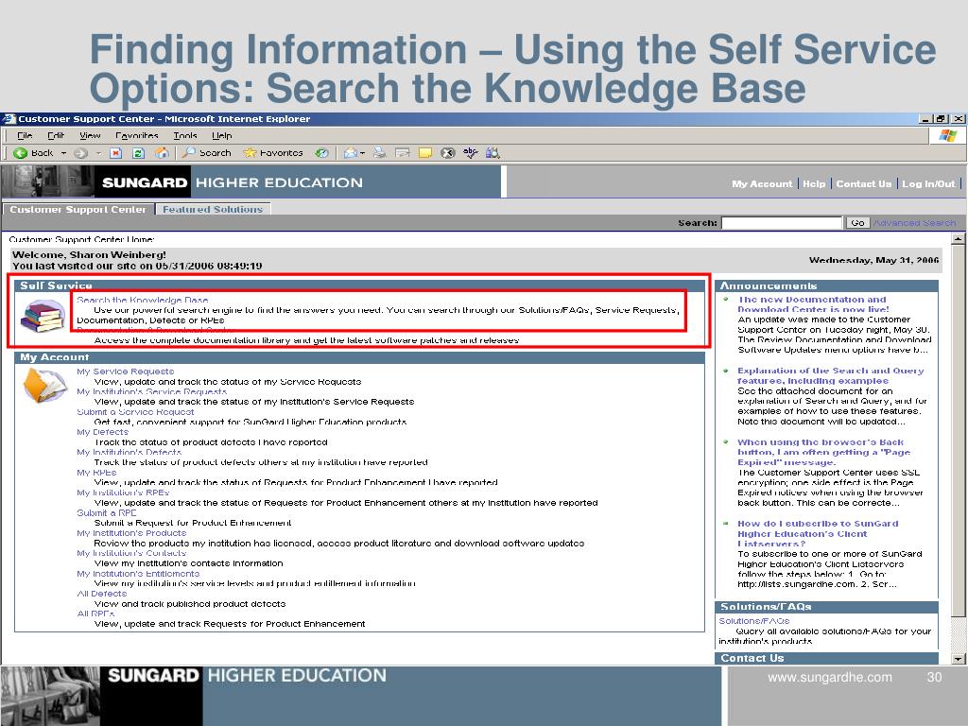Open the View menu
The image size is (968, 726).
point(90,135)
